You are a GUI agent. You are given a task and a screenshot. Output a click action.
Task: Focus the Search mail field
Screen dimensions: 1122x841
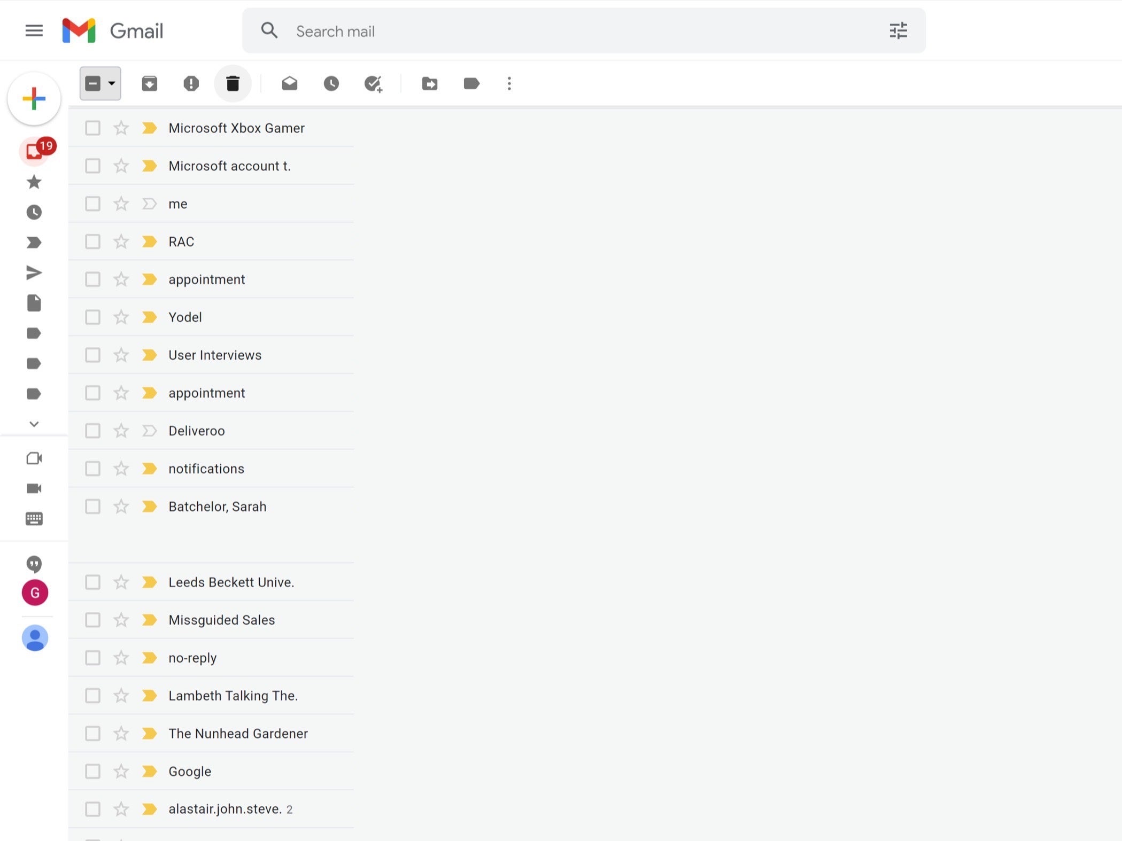coord(584,31)
